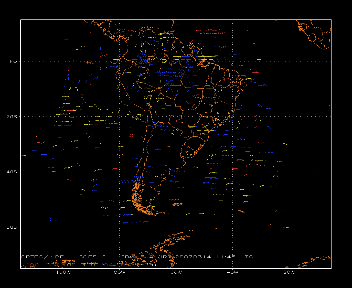
Task: Click the "60S" latitude axis label
Action: [x=12, y=227]
